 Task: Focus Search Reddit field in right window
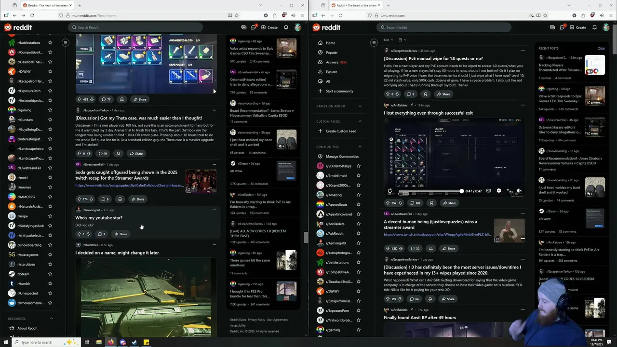point(443,27)
